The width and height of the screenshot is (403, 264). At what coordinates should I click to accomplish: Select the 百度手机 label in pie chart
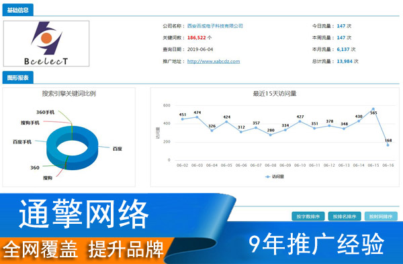pyautogui.click(x=22, y=142)
